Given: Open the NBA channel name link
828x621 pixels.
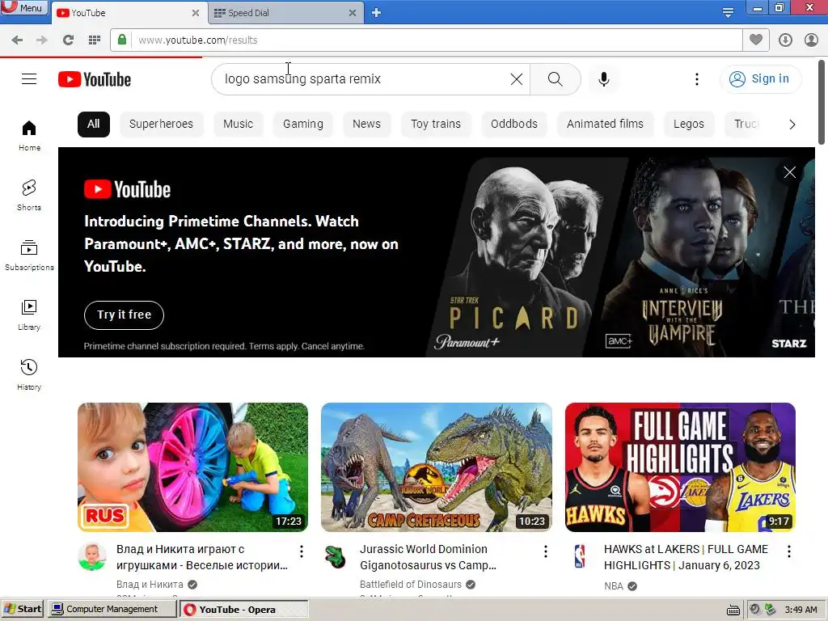Looking at the screenshot, I should pos(614,586).
